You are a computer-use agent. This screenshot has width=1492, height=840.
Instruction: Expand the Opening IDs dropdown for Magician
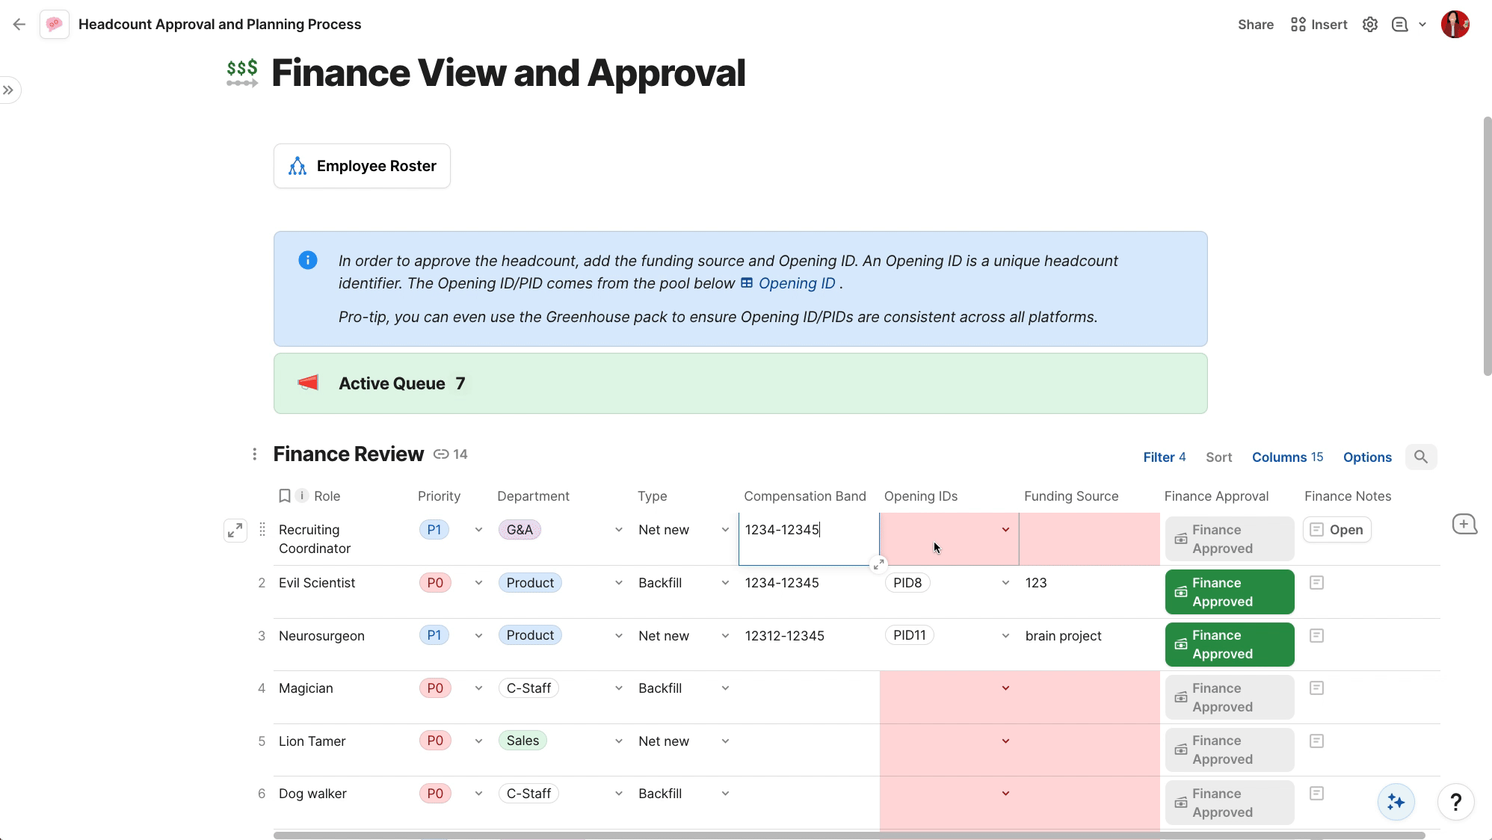(x=1005, y=688)
